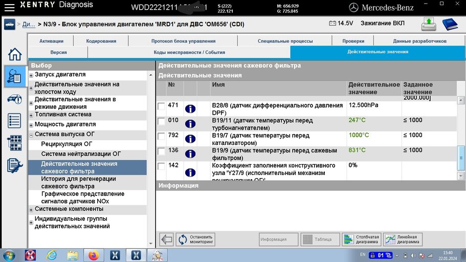Select Рециркуляция ОГ tree item
Screen dimensions: 466x262
click(x=66, y=144)
